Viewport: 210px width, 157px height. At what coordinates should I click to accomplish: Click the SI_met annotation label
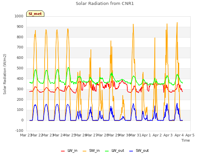coord(35,14)
